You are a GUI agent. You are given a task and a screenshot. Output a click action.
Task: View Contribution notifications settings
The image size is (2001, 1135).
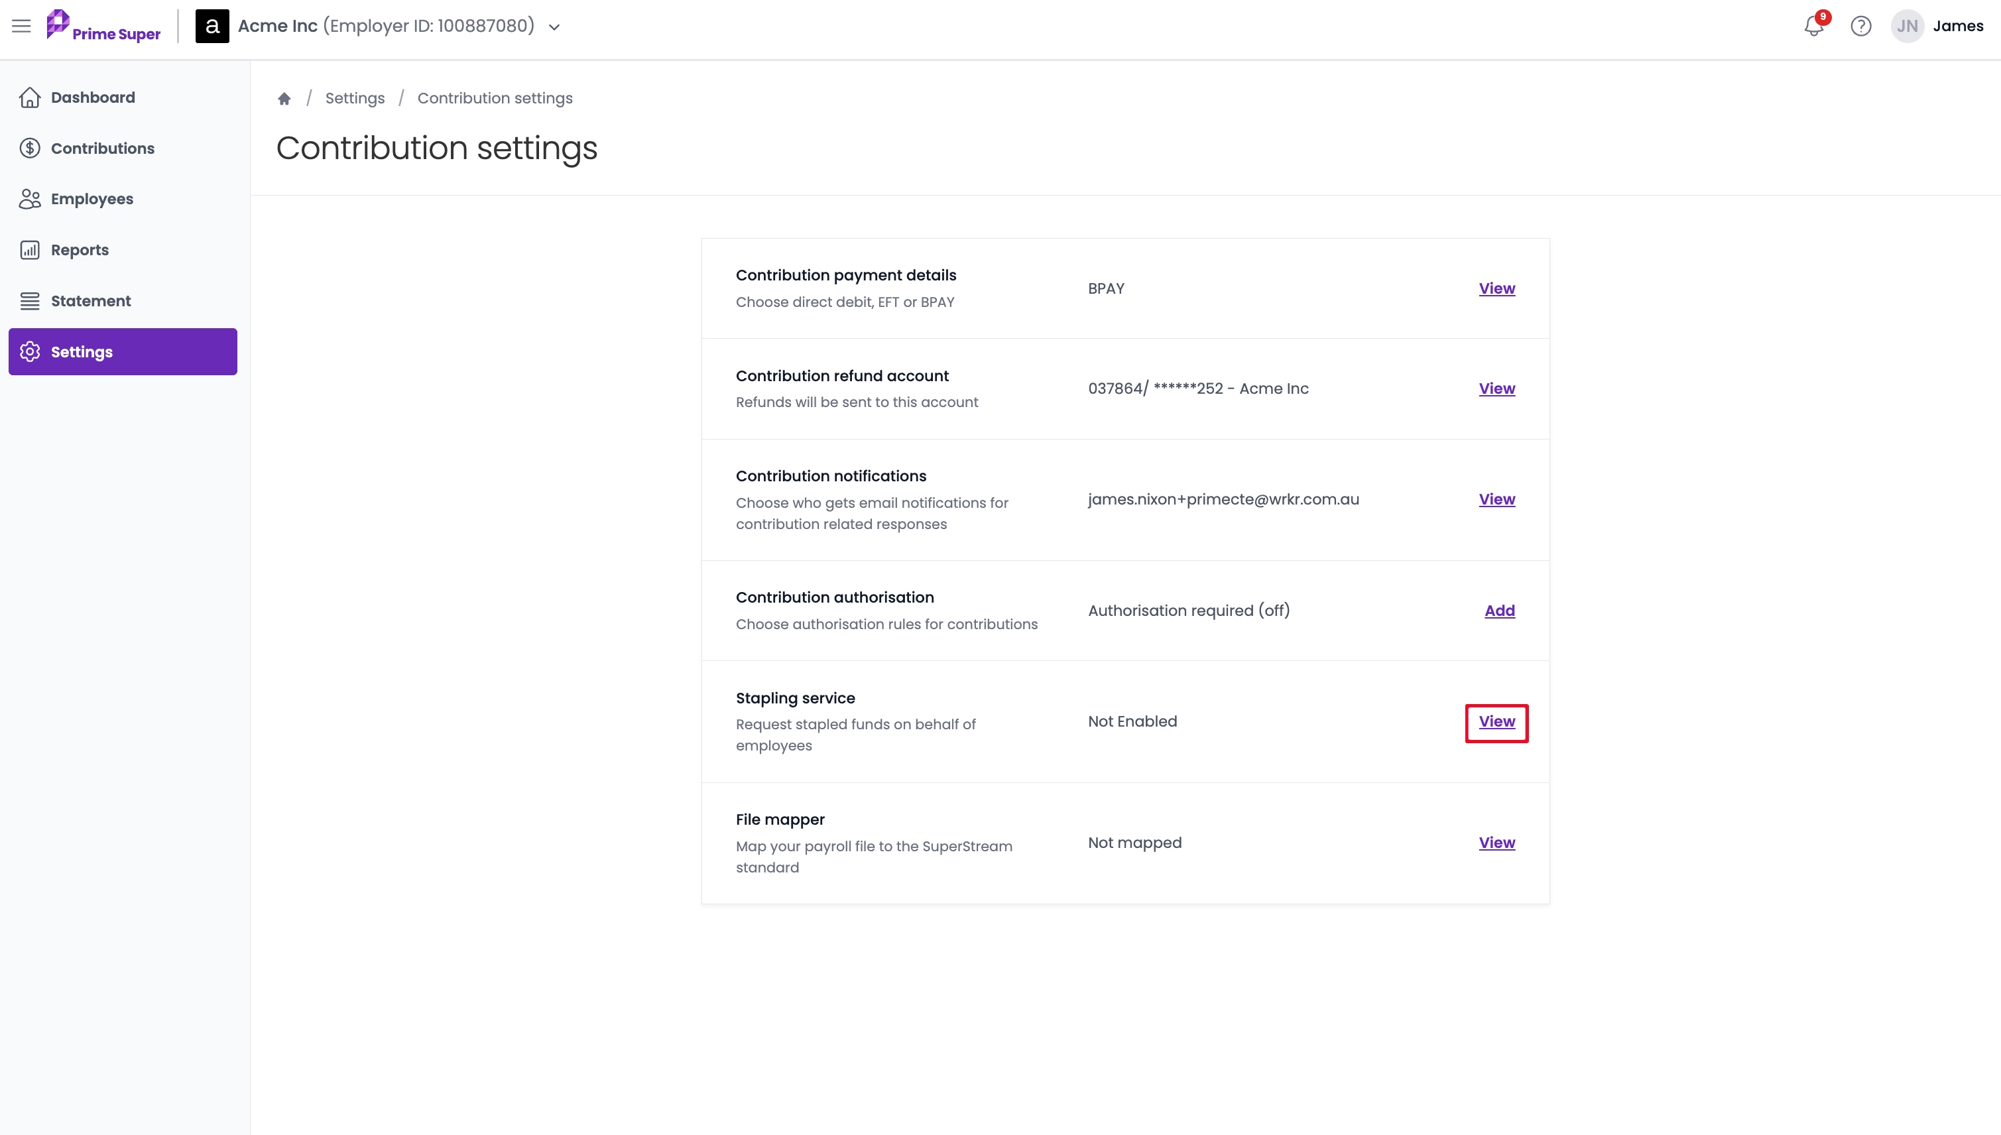[x=1496, y=499]
